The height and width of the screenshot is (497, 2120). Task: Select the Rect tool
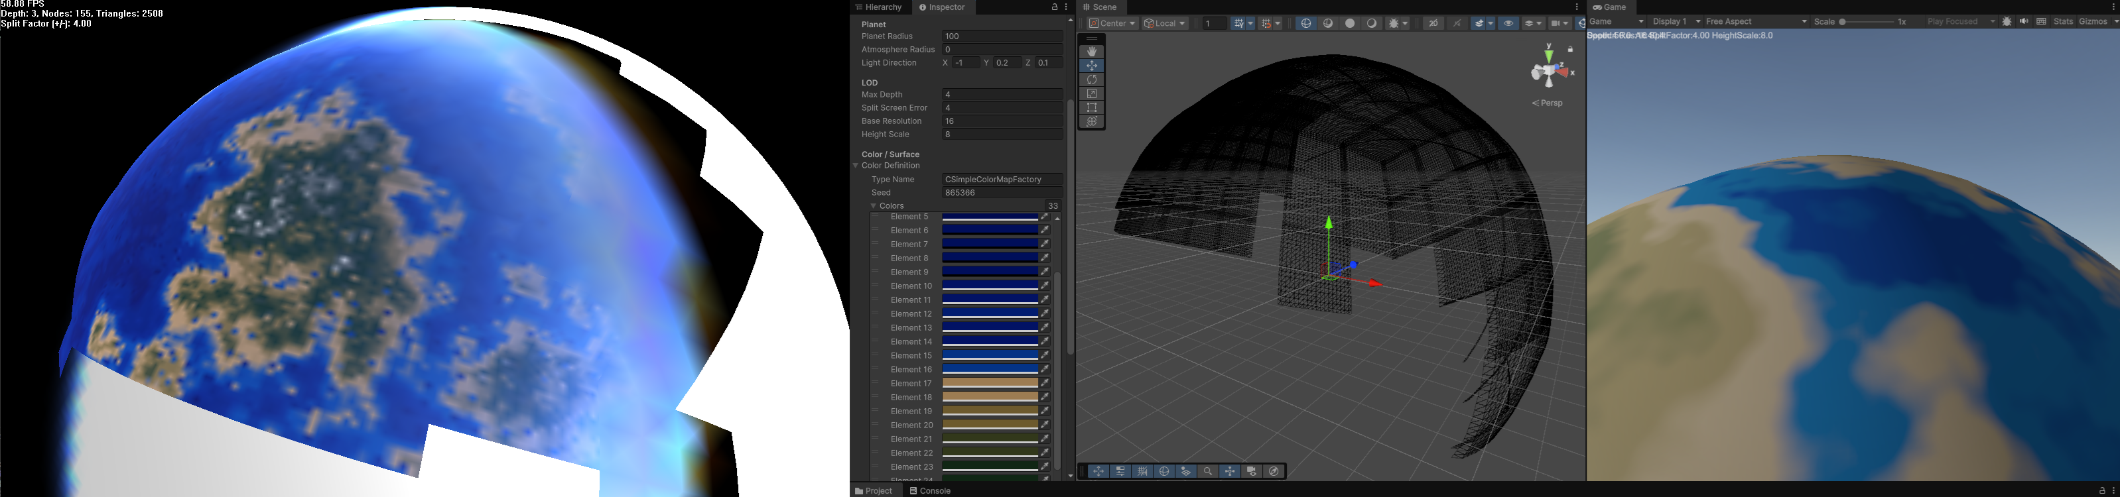[x=1091, y=107]
